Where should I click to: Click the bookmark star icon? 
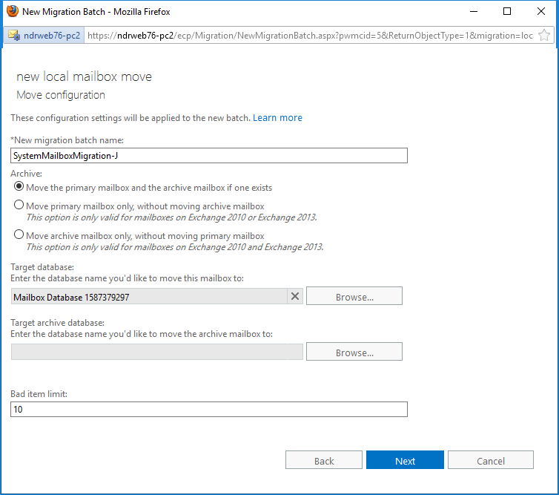[x=543, y=36]
